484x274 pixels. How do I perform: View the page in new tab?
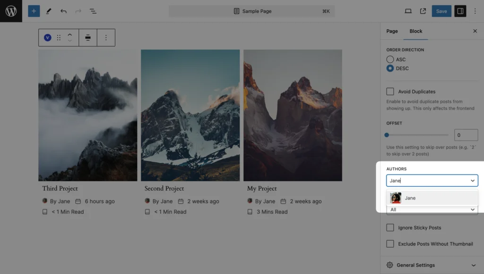pos(423,11)
